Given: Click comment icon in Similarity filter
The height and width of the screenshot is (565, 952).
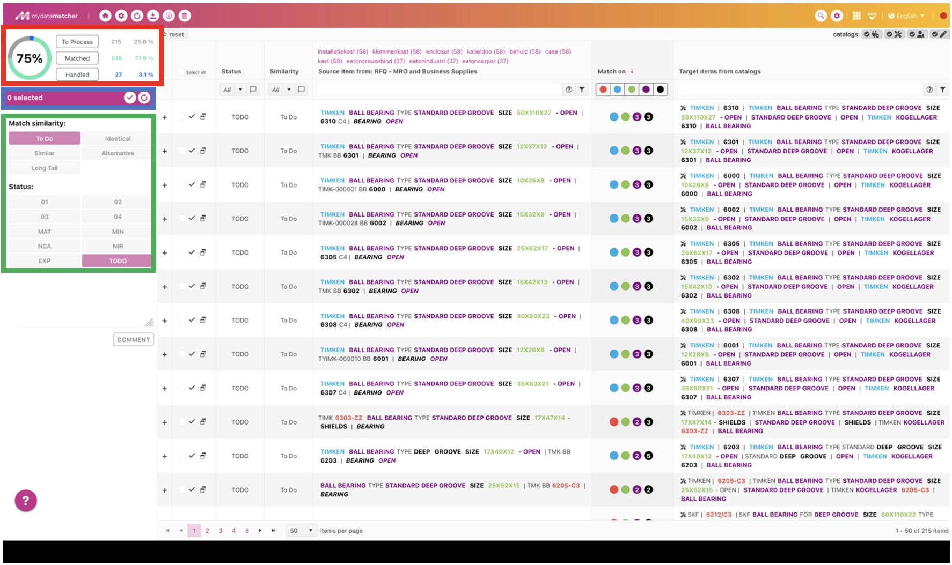Looking at the screenshot, I should 302,90.
